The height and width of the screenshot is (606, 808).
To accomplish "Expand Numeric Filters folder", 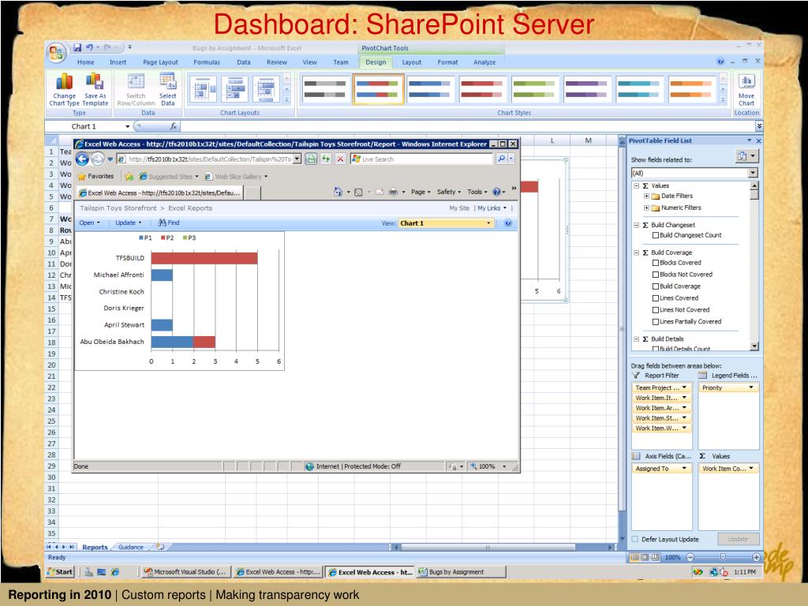I will click(x=646, y=208).
